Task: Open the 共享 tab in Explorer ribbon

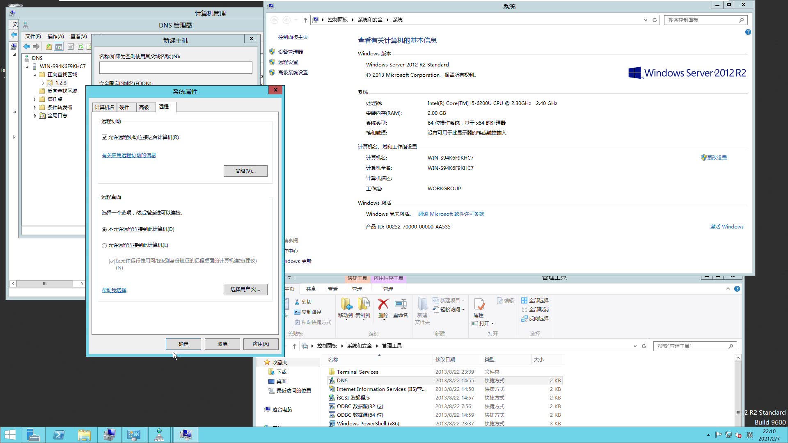Action: pyautogui.click(x=311, y=289)
